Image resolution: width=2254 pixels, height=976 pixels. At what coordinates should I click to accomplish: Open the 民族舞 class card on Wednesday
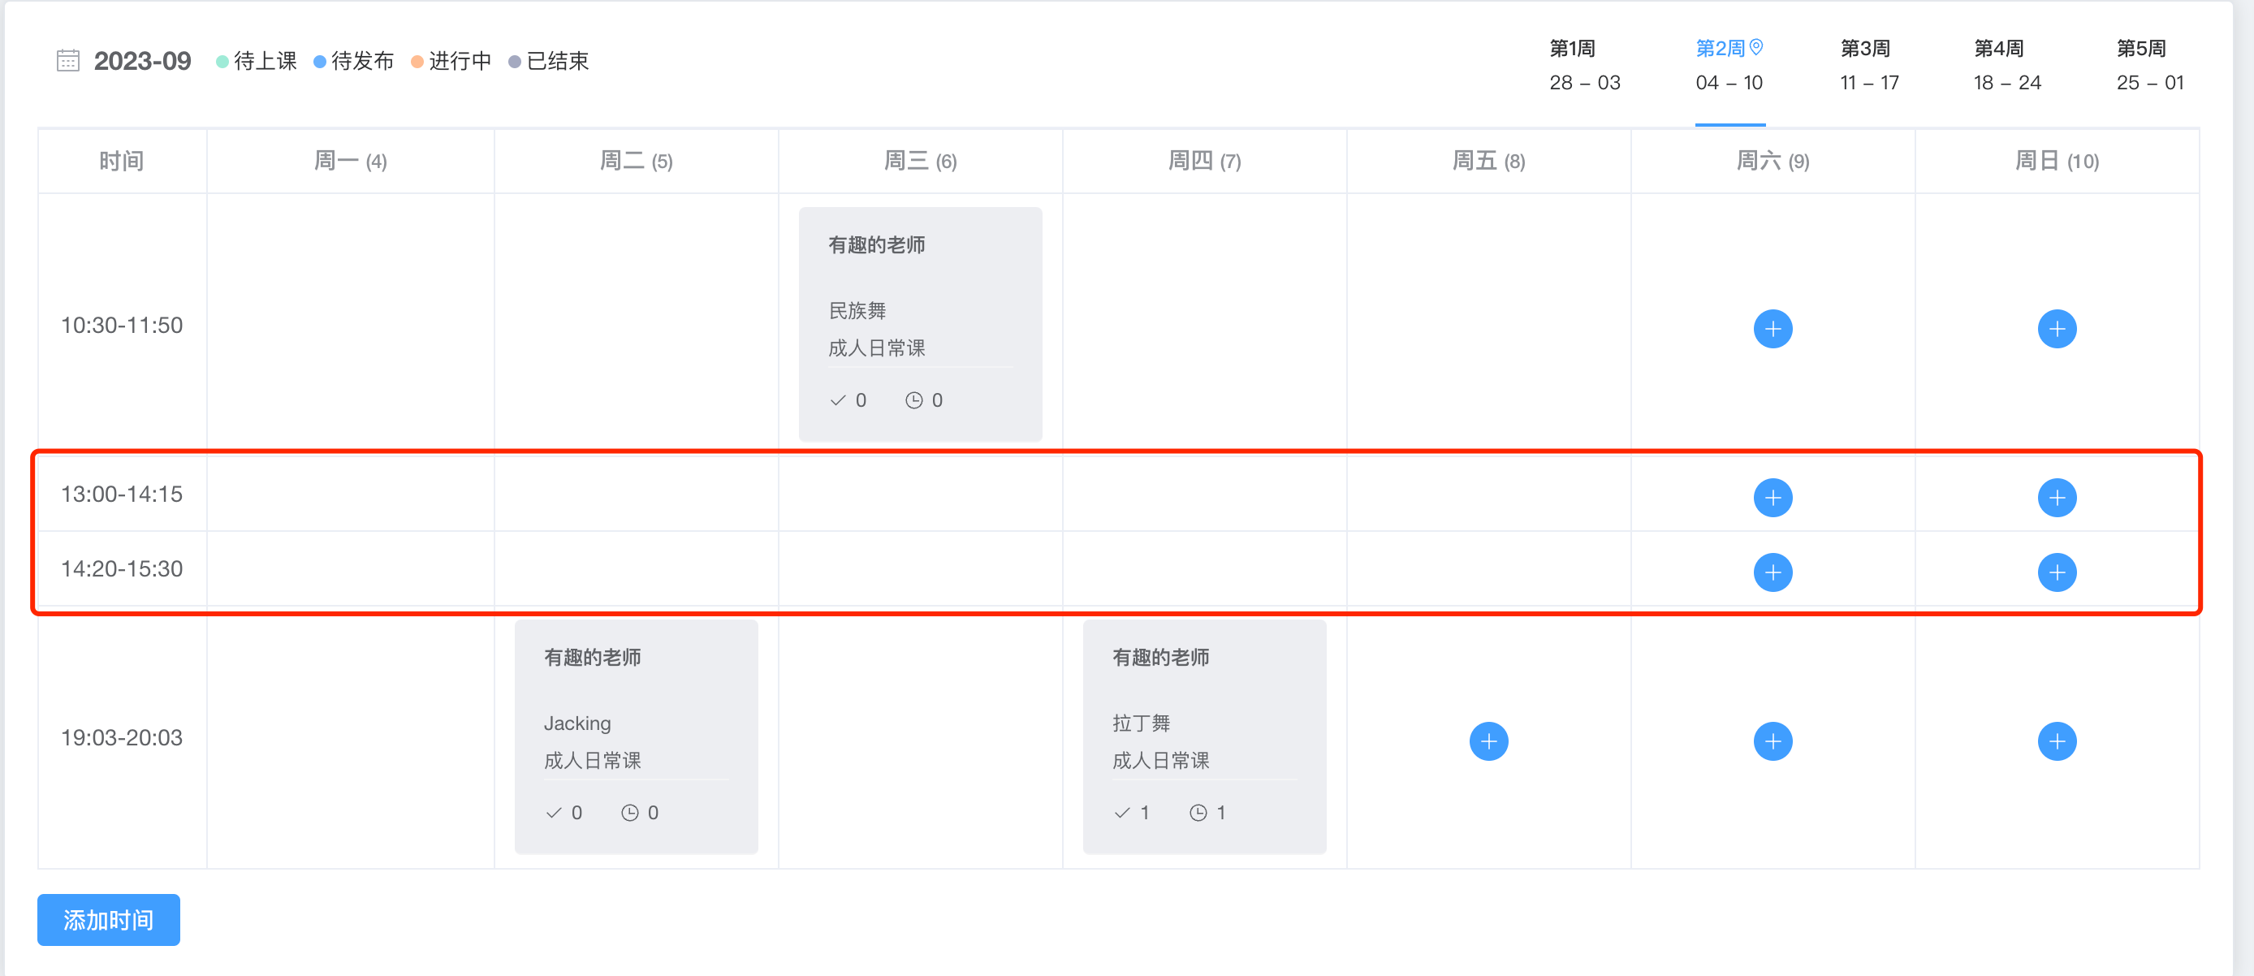[x=920, y=324]
